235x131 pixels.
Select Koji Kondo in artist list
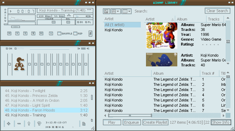point(114,30)
